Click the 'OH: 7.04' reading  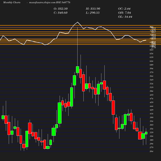(x=125, y=13)
